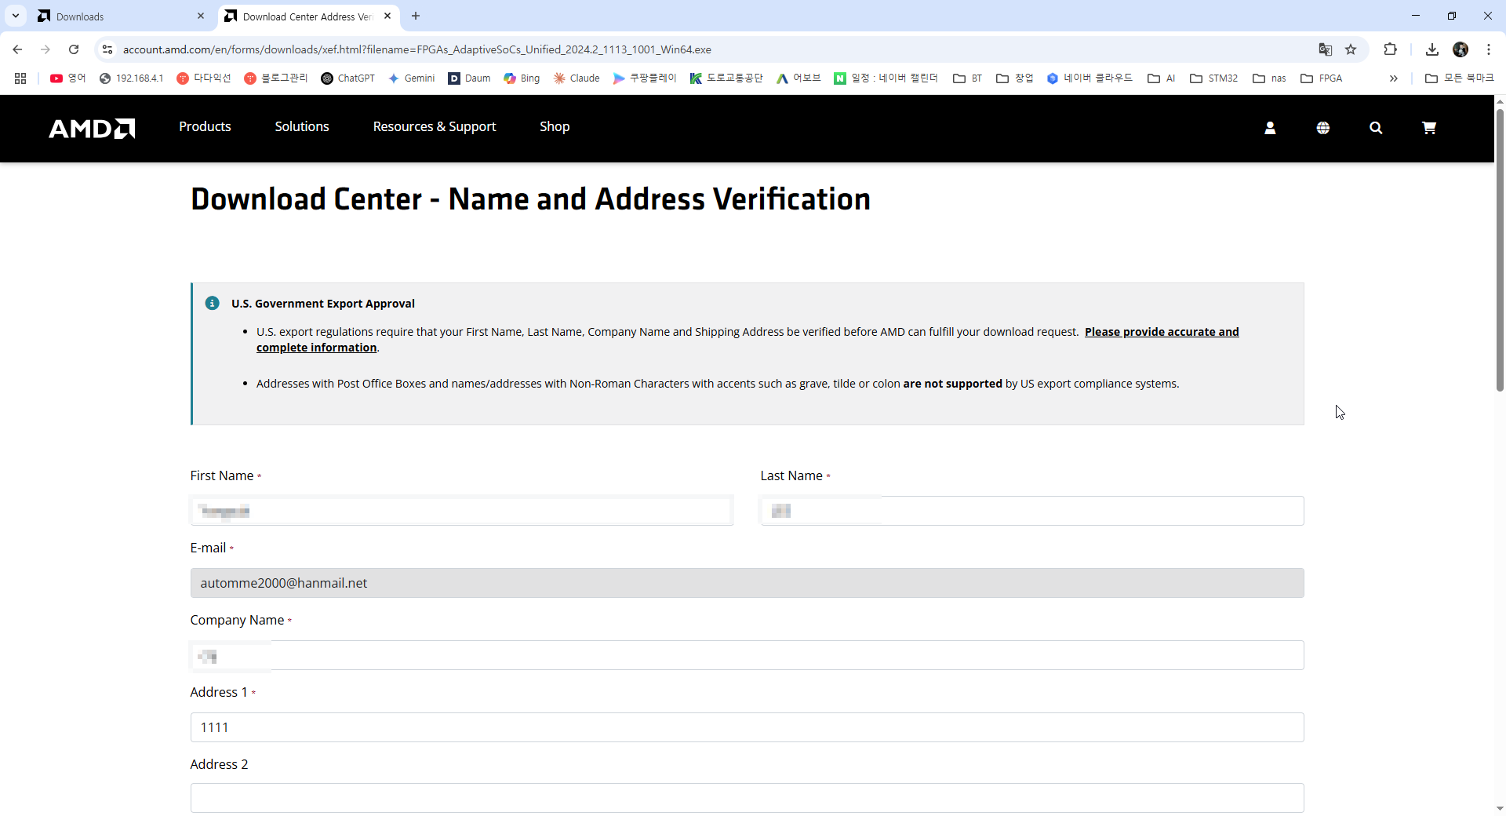Click the browser back arrow
Screen dimensions: 1506x816
[x=17, y=49]
